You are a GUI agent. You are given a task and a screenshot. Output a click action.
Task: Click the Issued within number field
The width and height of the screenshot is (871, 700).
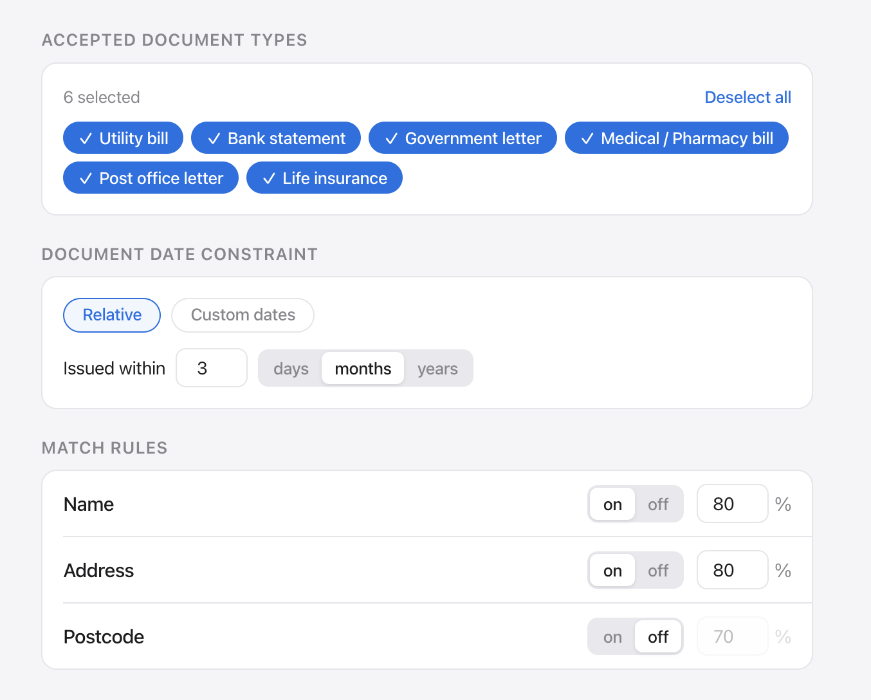[x=211, y=368]
